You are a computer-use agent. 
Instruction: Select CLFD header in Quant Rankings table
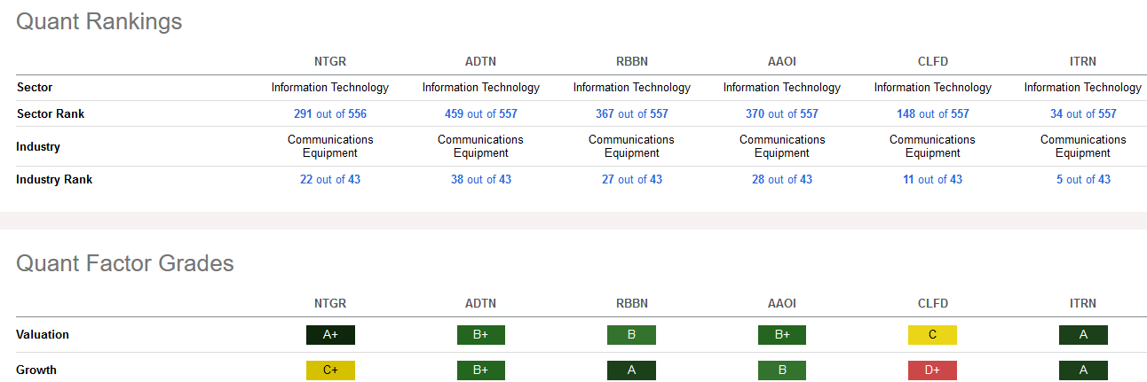click(933, 61)
